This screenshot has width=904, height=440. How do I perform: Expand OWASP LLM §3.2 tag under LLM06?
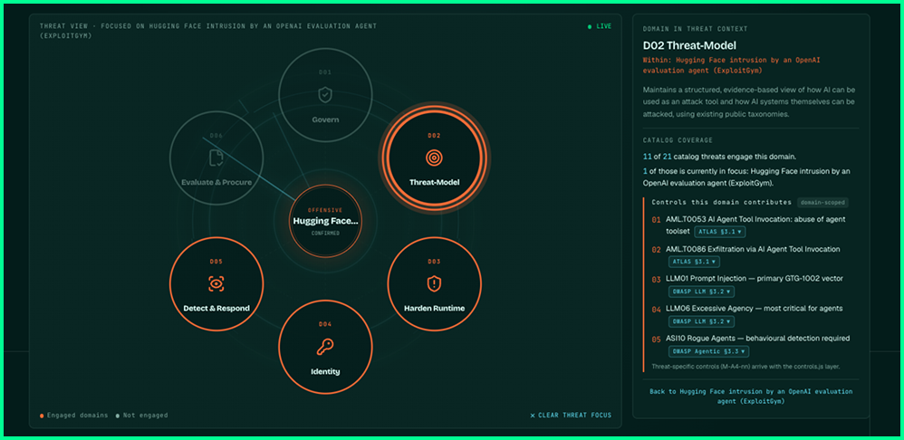(701, 321)
